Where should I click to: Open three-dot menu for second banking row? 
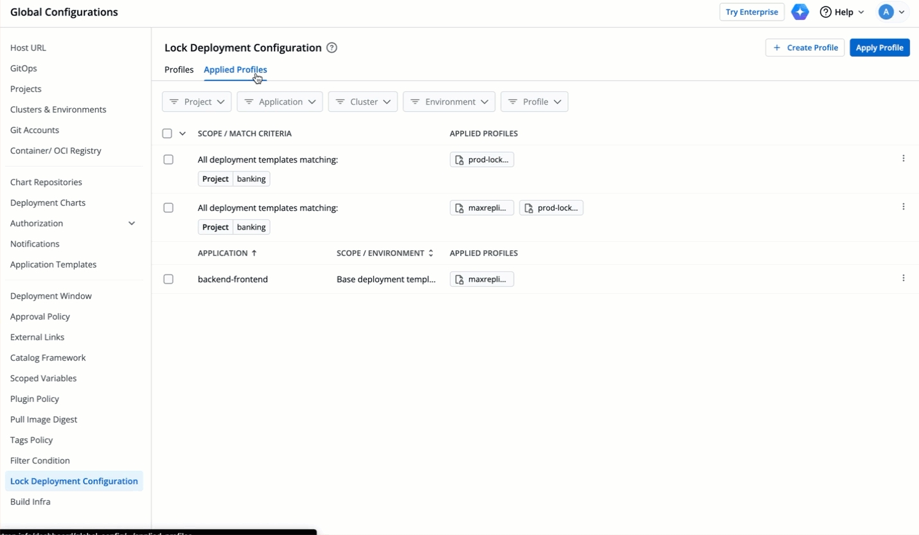pos(903,207)
